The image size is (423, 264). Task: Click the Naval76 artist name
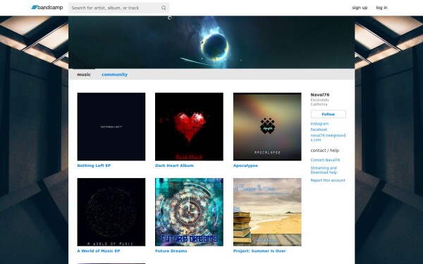320,94
